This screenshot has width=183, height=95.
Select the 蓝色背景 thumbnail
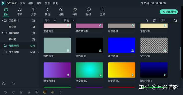122,45
